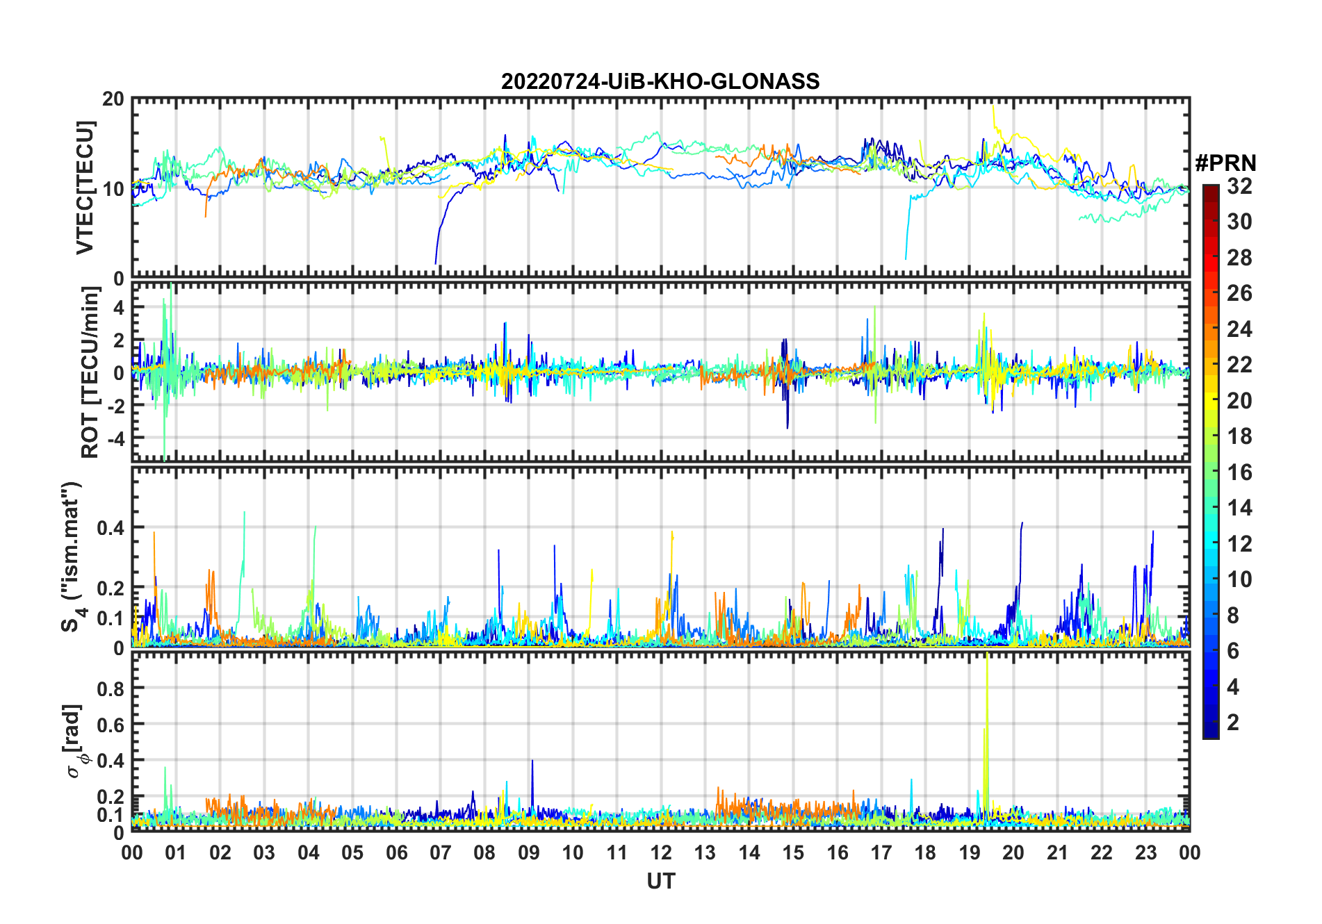
Task: Select the 21 hour label on UT axis
Action: tap(1058, 853)
